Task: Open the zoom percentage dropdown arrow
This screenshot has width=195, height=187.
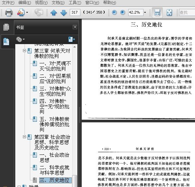Action: click(145, 12)
